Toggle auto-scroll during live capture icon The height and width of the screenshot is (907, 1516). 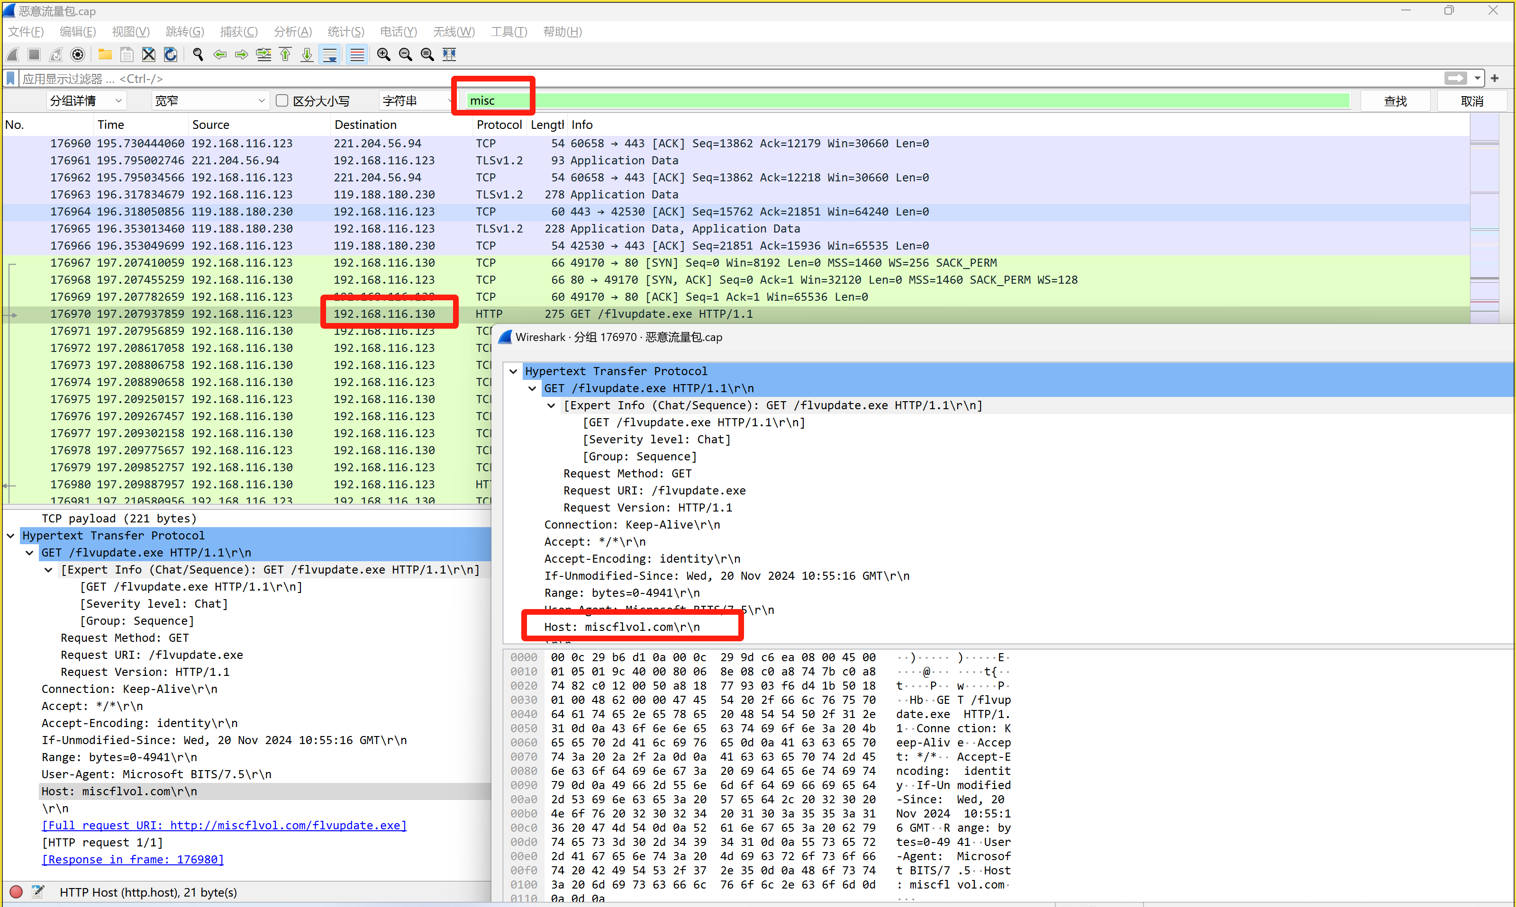click(330, 54)
